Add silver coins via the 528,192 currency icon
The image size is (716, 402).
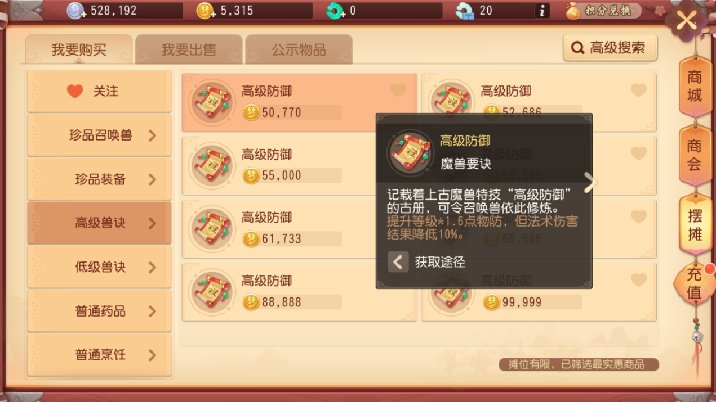coord(75,11)
